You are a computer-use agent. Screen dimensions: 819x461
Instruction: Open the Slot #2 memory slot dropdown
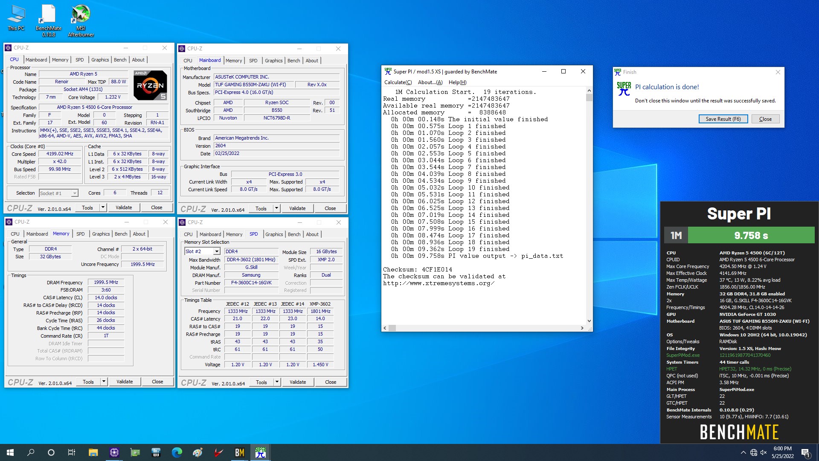pos(216,251)
